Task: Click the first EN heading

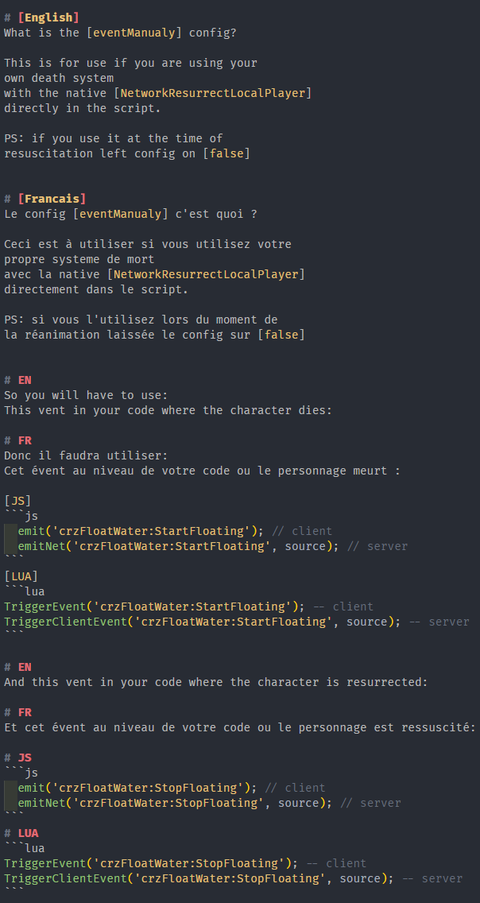Action: click(25, 379)
